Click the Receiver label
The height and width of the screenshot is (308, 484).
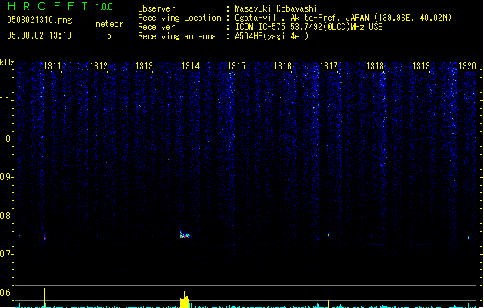click(156, 27)
